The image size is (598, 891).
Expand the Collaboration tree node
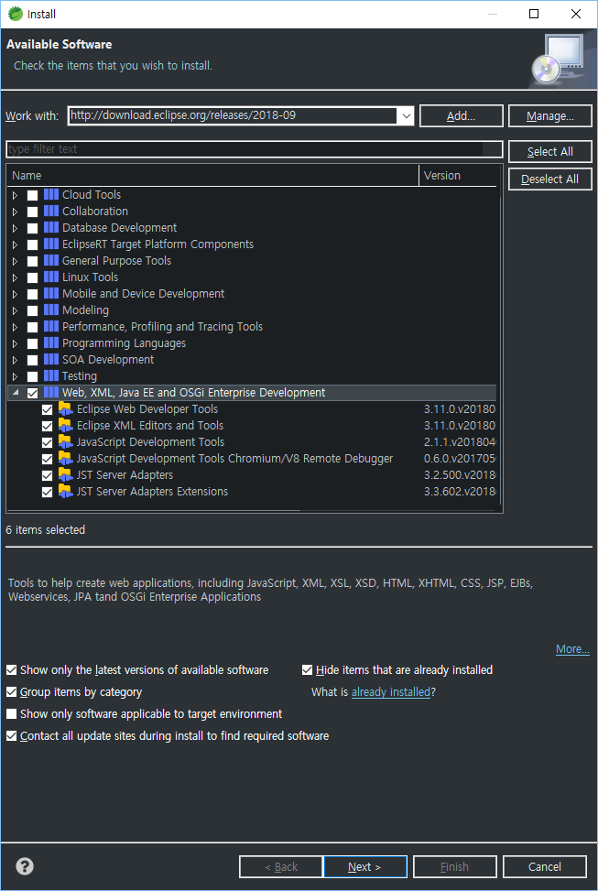pos(16,212)
